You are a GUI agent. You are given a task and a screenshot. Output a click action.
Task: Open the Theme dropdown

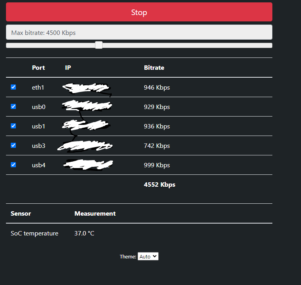pos(148,256)
